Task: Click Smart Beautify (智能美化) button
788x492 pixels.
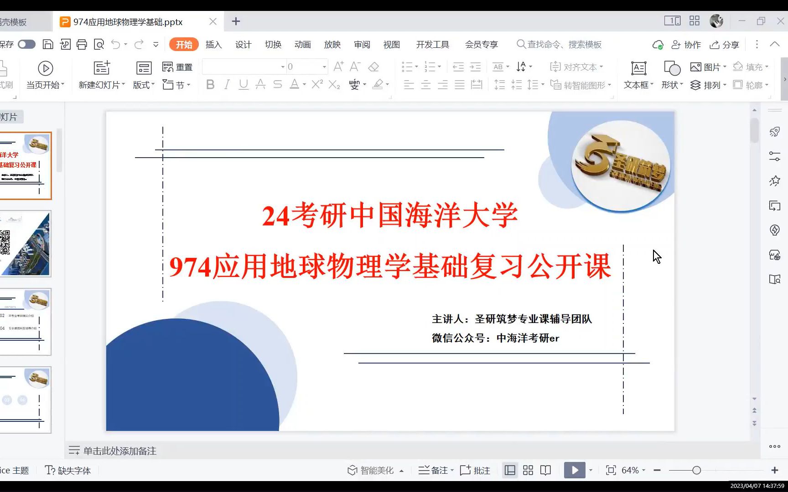Action: click(375, 470)
